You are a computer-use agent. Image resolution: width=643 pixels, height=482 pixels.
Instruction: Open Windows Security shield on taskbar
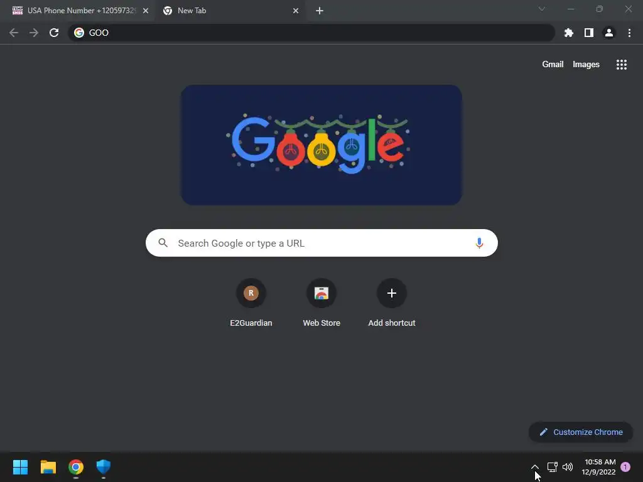point(104,467)
